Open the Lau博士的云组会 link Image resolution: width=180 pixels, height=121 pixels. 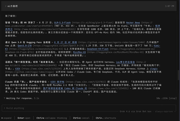(x=125, y=62)
